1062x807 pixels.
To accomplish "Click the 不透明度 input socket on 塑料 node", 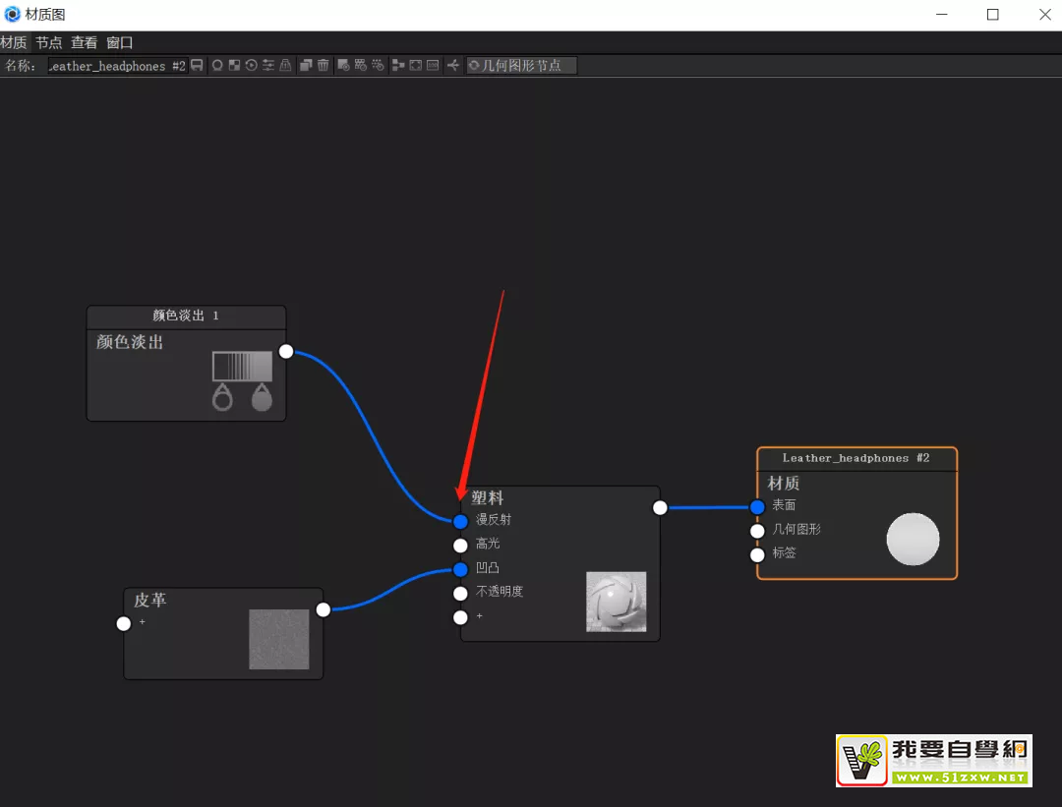I will (460, 593).
